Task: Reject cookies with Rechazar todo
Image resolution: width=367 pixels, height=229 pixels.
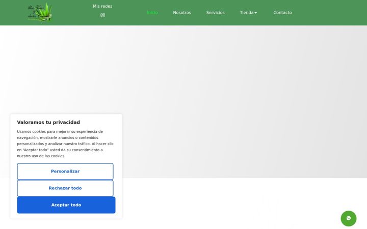Action: point(65,188)
